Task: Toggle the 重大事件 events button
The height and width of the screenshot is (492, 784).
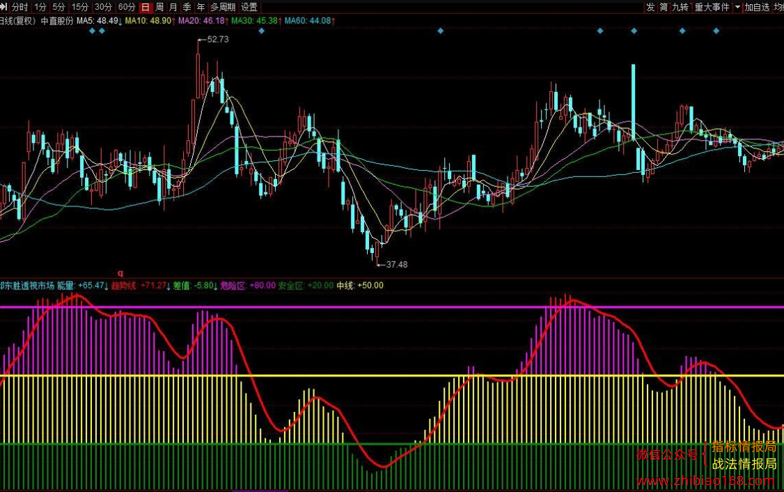Action: pos(712,7)
